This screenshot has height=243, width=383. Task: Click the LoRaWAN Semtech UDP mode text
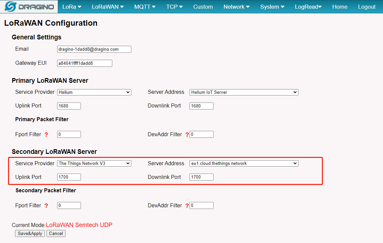click(x=79, y=225)
